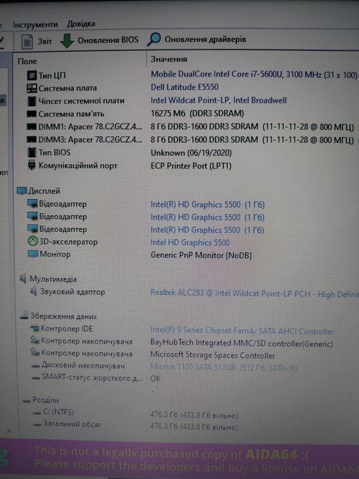Open the Інструменти menu
The width and height of the screenshot is (359, 479).
(35, 25)
